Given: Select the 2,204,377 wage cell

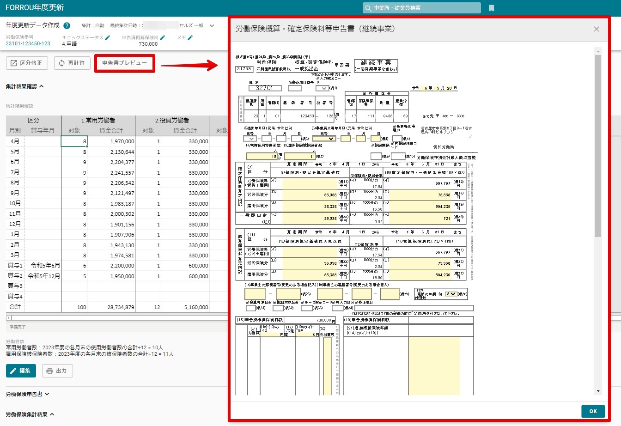Looking at the screenshot, I should point(111,162).
